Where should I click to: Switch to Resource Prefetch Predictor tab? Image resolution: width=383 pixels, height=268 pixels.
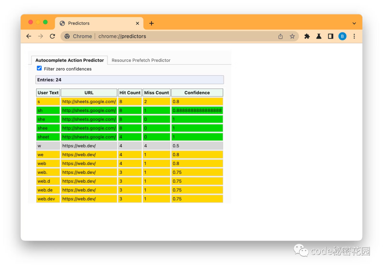tap(141, 60)
